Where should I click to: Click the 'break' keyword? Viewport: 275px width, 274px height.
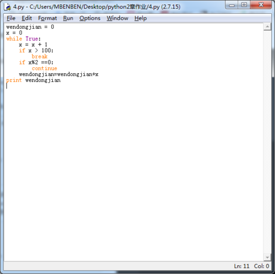(x=40, y=57)
